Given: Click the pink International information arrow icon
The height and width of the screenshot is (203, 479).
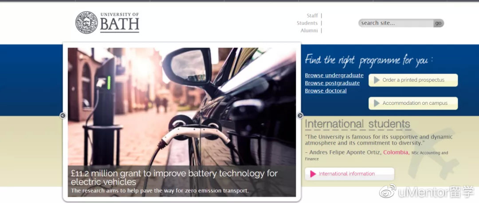Looking at the screenshot, I should click(x=313, y=174).
